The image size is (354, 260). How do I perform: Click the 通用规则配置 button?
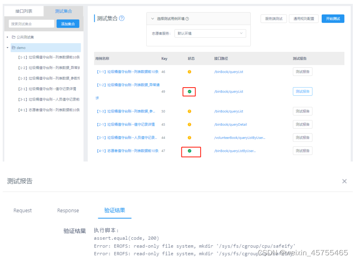[303, 18]
